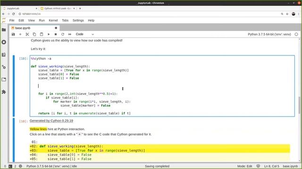302x169 pixels.
Task: Open the Chromium three-dot menu
Action: [x=299, y=14]
